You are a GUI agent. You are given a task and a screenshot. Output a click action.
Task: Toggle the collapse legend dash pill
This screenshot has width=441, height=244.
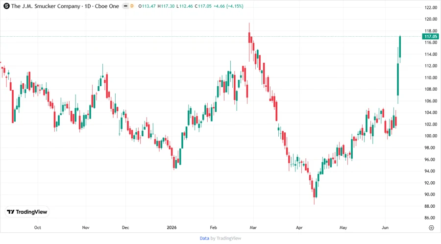tap(125, 6)
